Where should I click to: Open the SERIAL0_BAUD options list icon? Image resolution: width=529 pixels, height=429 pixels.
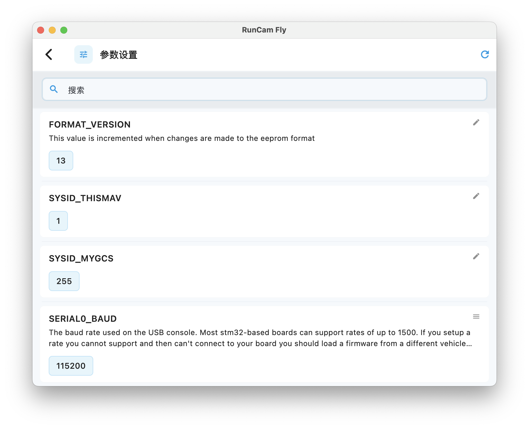476,317
